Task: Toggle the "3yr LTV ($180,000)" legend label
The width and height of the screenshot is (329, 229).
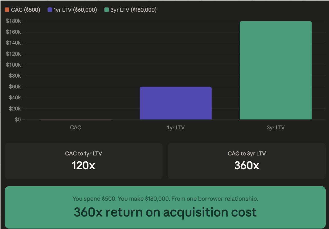Action: tap(133, 10)
